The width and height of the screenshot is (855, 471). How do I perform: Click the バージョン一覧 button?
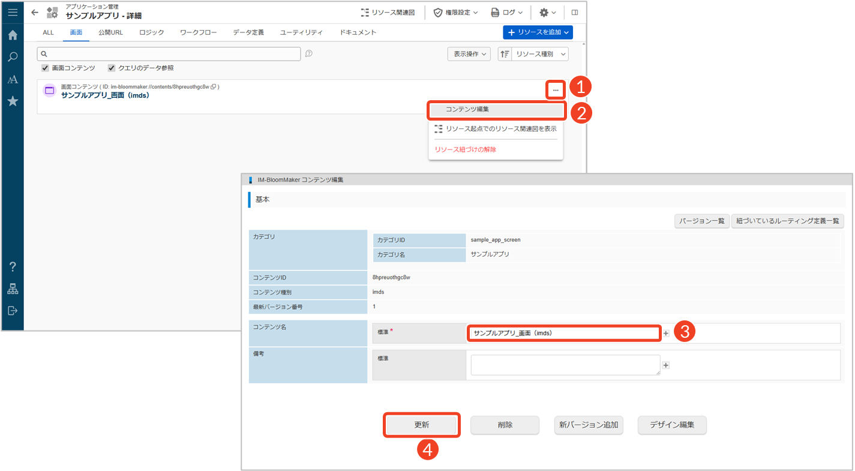pyautogui.click(x=701, y=221)
